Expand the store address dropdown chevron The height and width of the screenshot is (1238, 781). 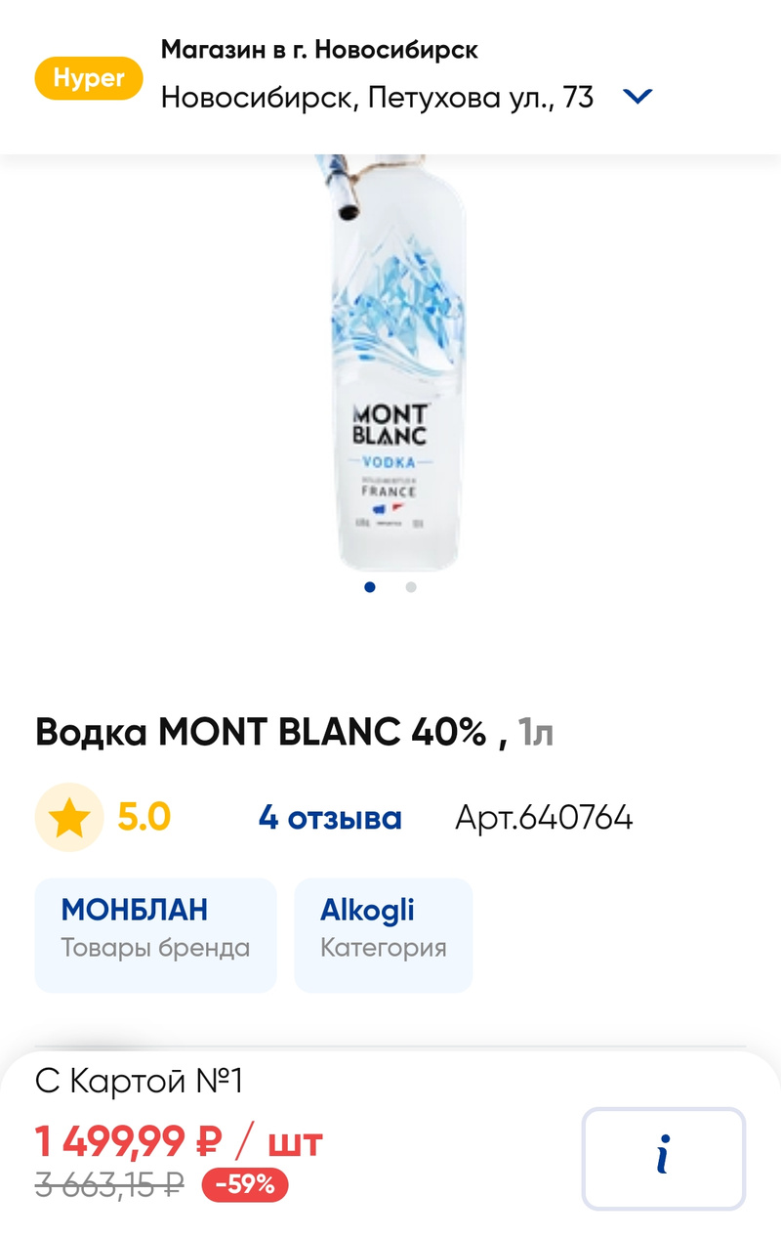coord(637,97)
